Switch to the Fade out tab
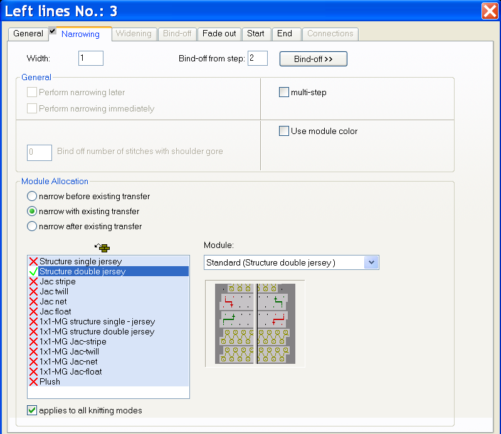Image resolution: width=501 pixels, height=434 pixels. pos(219,34)
